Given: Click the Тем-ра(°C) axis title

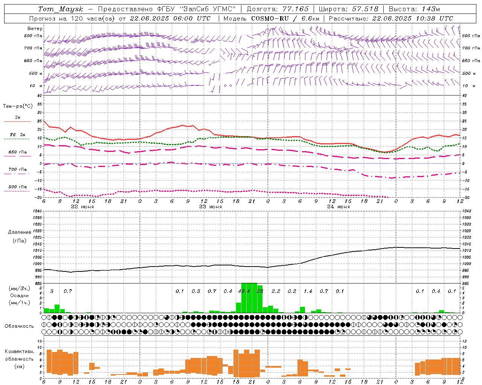Looking at the screenshot, I should pyautogui.click(x=18, y=106).
